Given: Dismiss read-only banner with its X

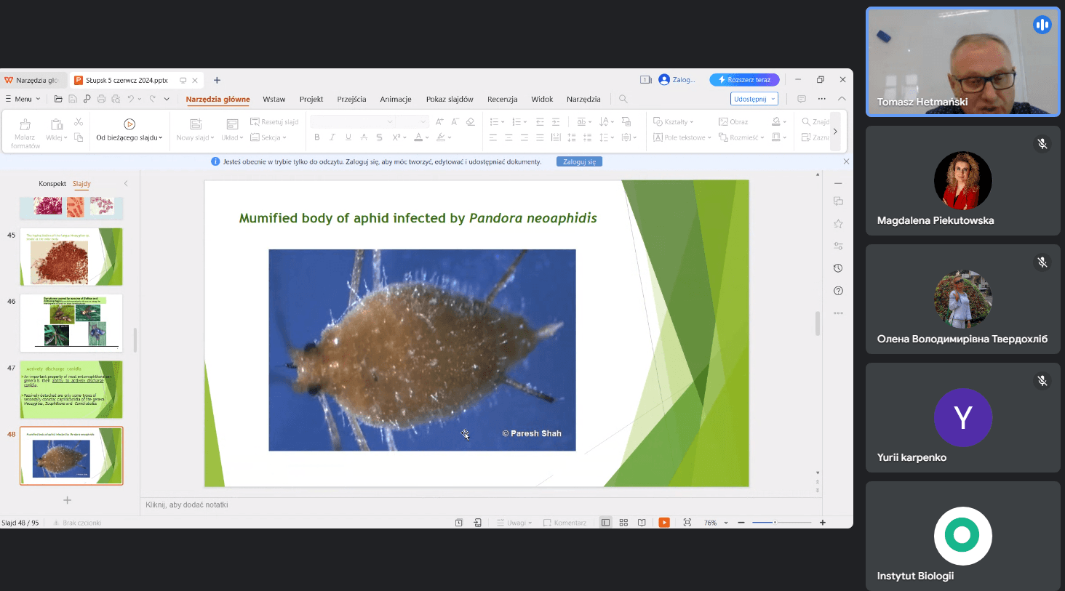Looking at the screenshot, I should (846, 161).
